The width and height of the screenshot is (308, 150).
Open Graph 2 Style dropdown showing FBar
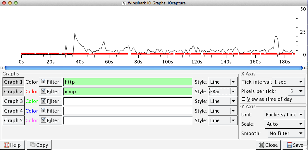(223, 92)
